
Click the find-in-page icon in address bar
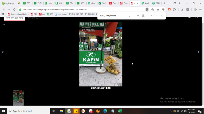pos(147,10)
